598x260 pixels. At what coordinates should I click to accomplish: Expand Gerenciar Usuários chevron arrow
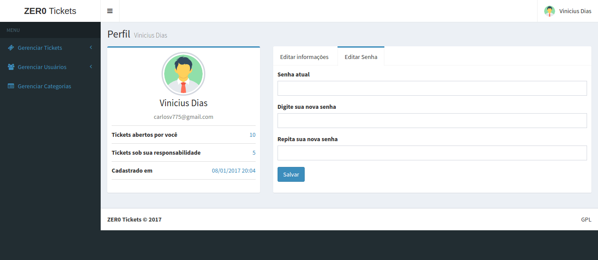click(x=91, y=66)
